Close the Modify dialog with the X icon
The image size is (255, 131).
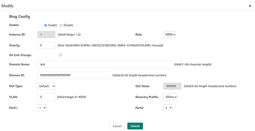tap(250, 6)
